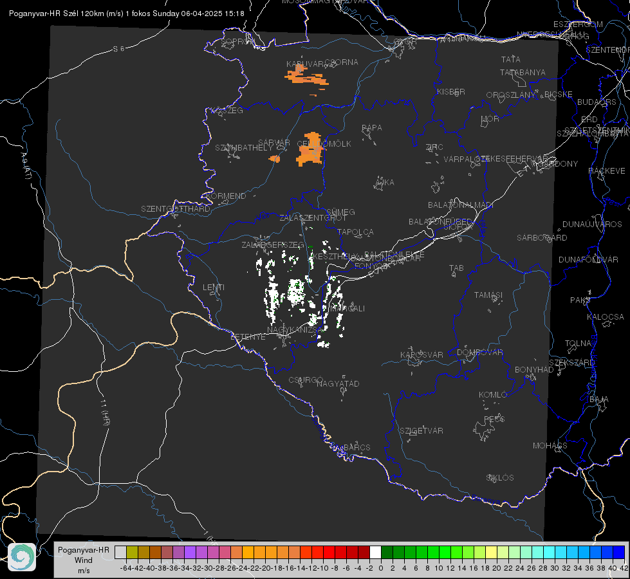Click the 'BALATONALMÁDI' city label

461,205
